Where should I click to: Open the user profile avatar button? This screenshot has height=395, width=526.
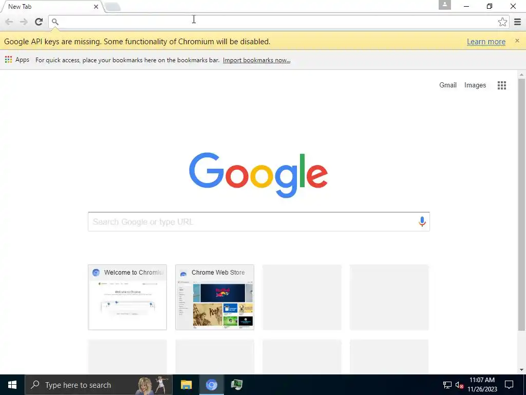pos(444,5)
